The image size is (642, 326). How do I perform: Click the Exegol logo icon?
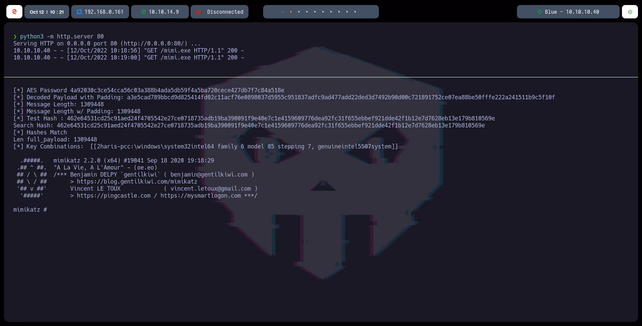[14, 11]
